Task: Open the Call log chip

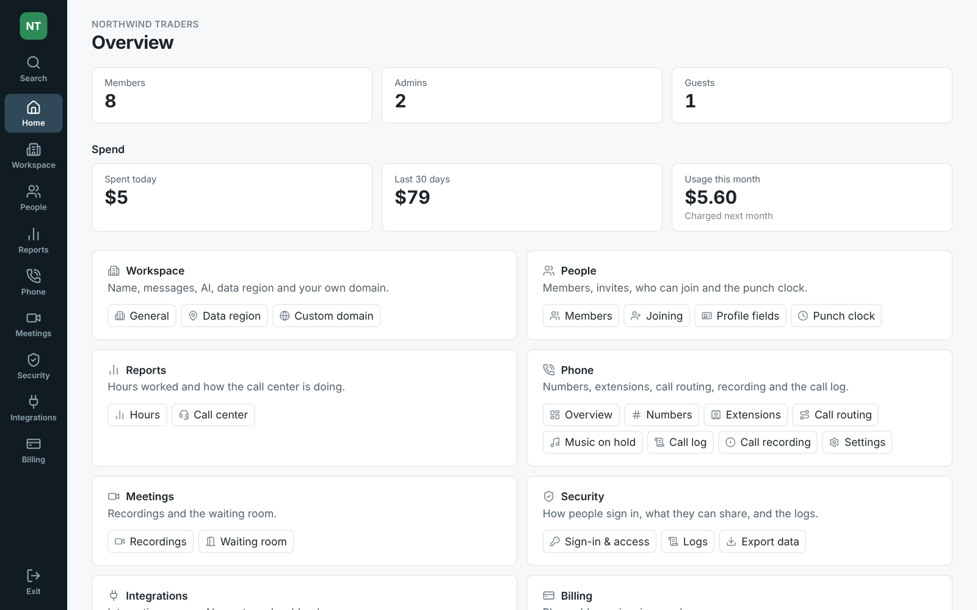Action: coord(681,442)
